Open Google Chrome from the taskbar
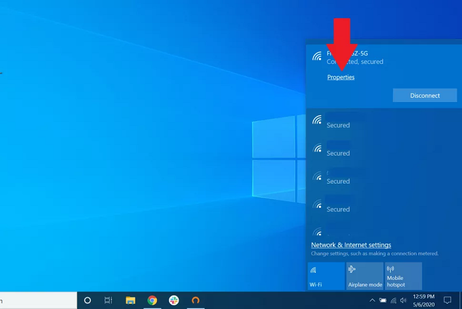Screen dimensions: 462x309 coord(152,301)
